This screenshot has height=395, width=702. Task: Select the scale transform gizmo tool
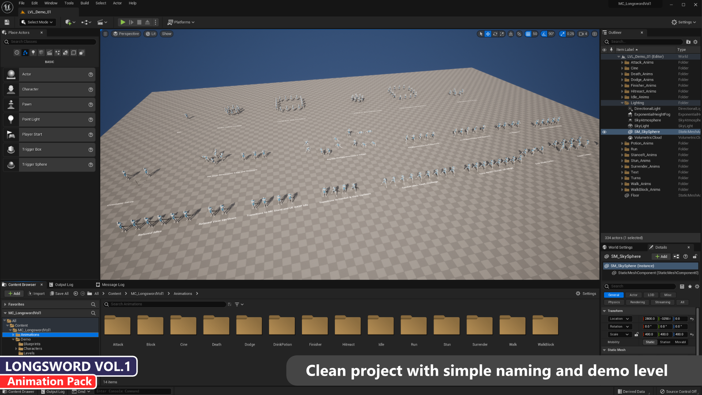pos(502,34)
